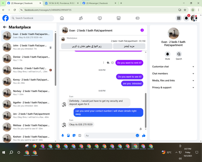Click the Facebook logo
Image resolution: width=202 pixels, height=162 pixels.
pyautogui.click(x=6, y=18)
